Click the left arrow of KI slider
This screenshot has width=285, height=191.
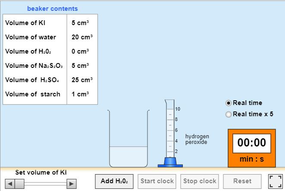pos(8,184)
